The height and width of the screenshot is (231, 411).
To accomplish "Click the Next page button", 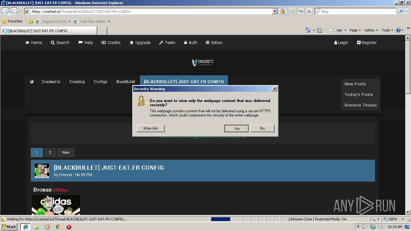I will (x=66, y=152).
